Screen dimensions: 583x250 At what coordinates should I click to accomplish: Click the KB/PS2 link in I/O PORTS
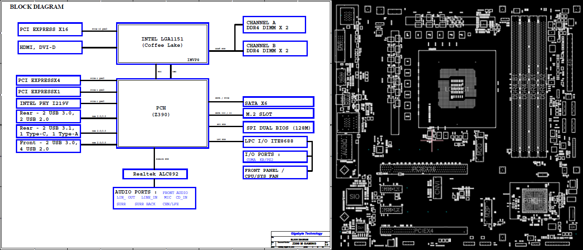tap(267, 160)
